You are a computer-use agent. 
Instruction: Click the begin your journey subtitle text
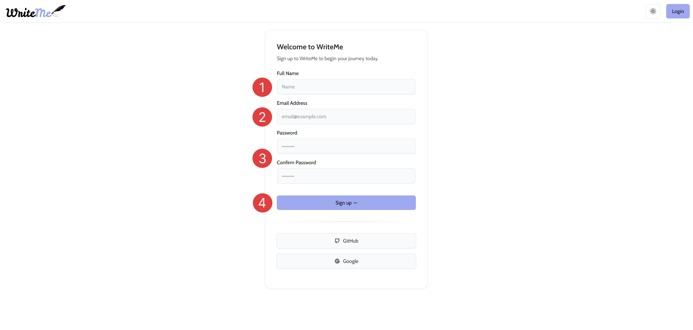327,58
